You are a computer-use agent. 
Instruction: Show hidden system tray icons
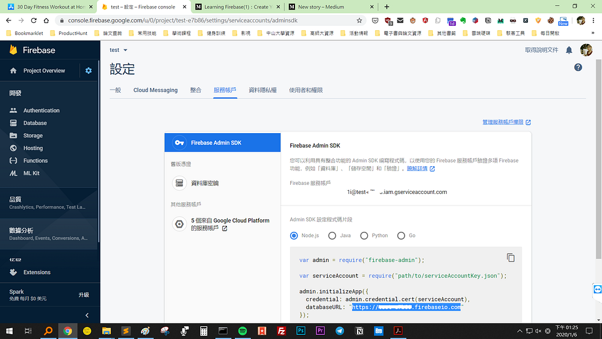click(520, 331)
